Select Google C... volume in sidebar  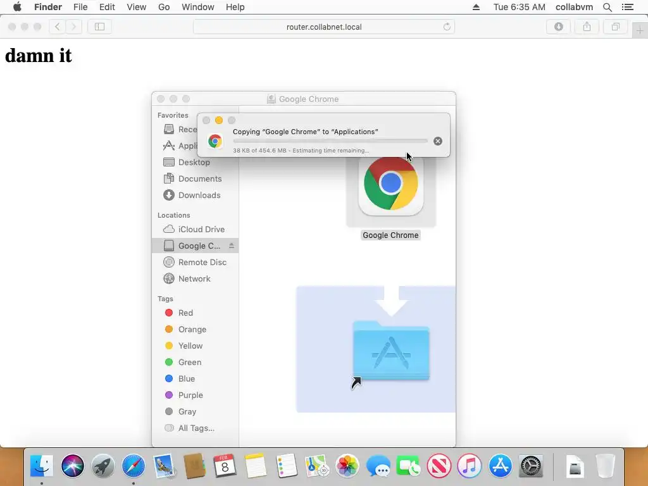[x=195, y=246]
